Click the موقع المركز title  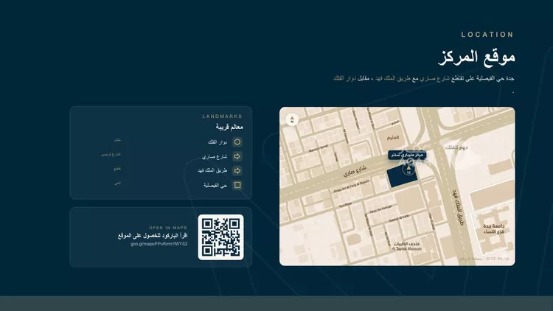pyautogui.click(x=476, y=57)
